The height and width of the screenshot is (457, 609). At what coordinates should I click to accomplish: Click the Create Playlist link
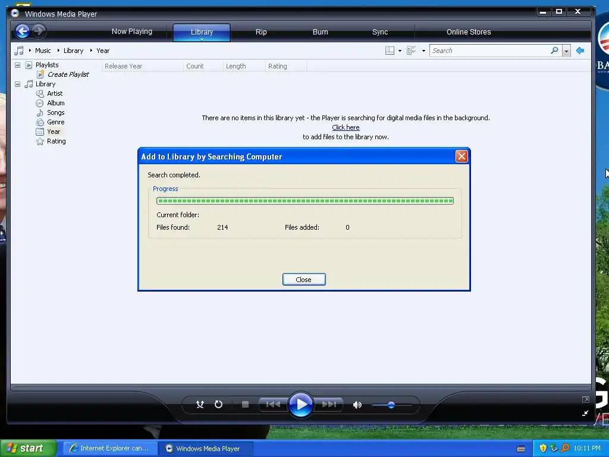(68, 74)
